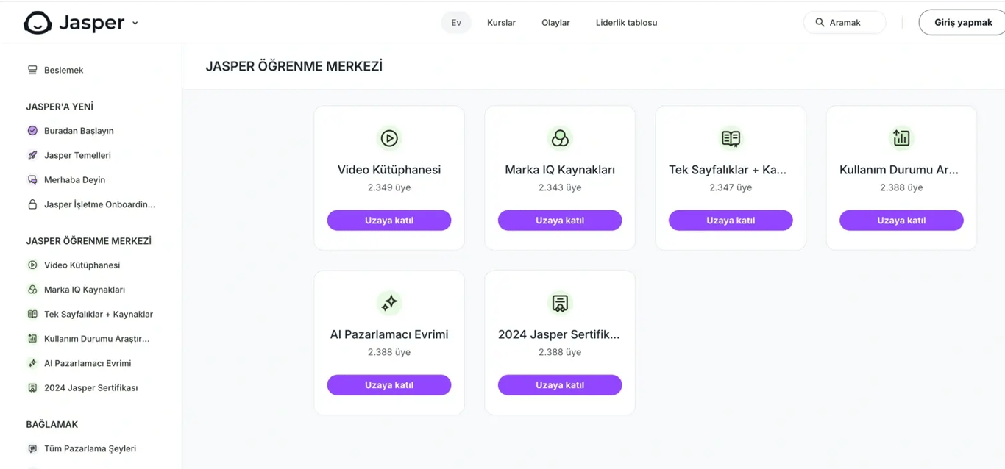Select the Olaylar navigation tab
The image size is (1005, 469).
tap(555, 23)
